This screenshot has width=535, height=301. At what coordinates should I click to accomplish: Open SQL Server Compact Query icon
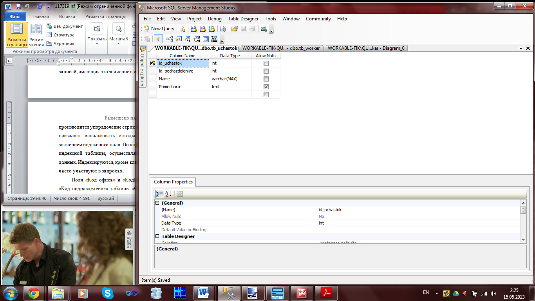pyautogui.click(x=223, y=29)
